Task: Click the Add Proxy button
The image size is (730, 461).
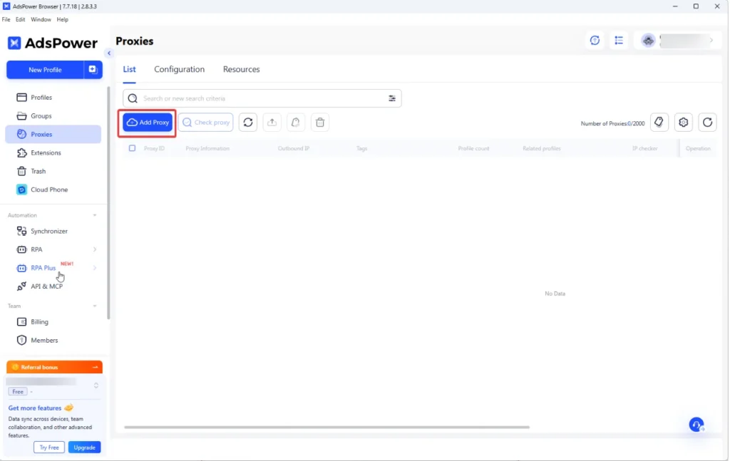Action: click(146, 122)
